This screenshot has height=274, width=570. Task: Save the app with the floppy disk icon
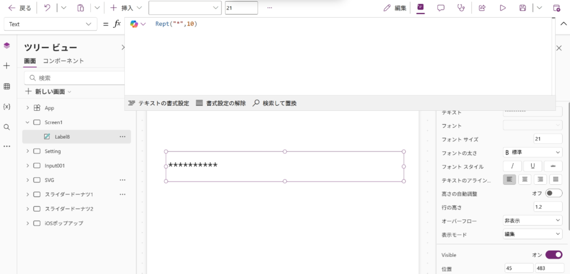point(523,8)
